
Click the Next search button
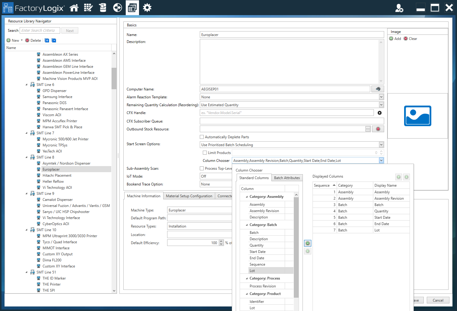[x=70, y=30]
